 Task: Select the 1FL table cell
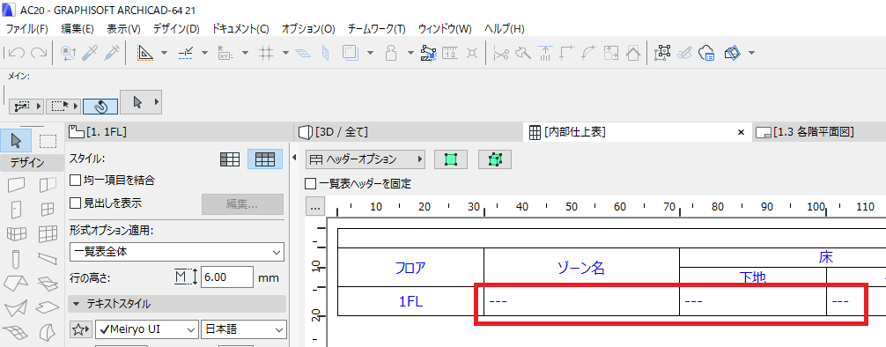[x=410, y=301]
